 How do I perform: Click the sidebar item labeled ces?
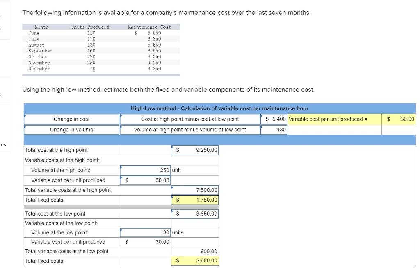pyautogui.click(x=3, y=145)
